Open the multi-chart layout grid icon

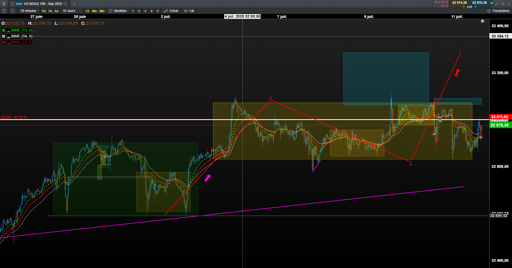pos(13,11)
